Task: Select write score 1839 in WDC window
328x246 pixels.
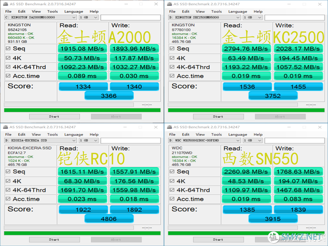Action: tap(298, 210)
